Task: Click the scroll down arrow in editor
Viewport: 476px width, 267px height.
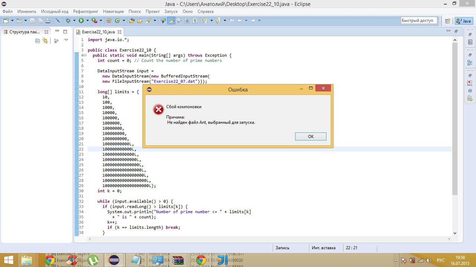Action: (x=455, y=233)
